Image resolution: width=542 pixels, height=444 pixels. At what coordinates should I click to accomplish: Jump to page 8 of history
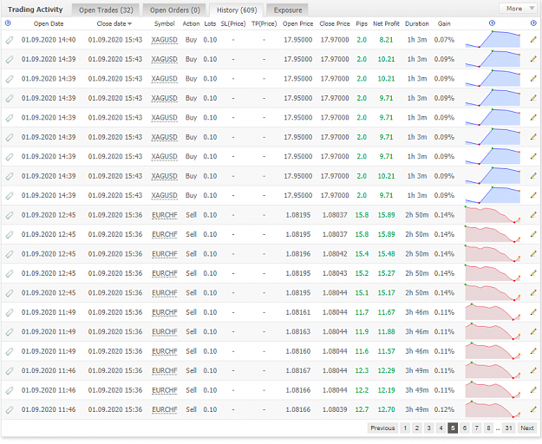[488, 428]
